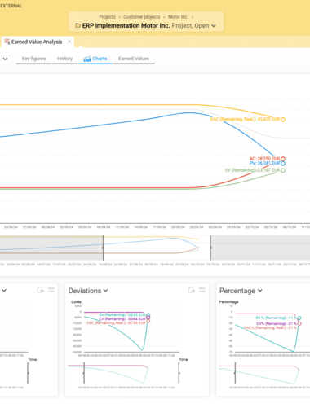This screenshot has height=408, width=310.
Task: Grab the right handle of main chart range selector
Action: coord(210,248)
